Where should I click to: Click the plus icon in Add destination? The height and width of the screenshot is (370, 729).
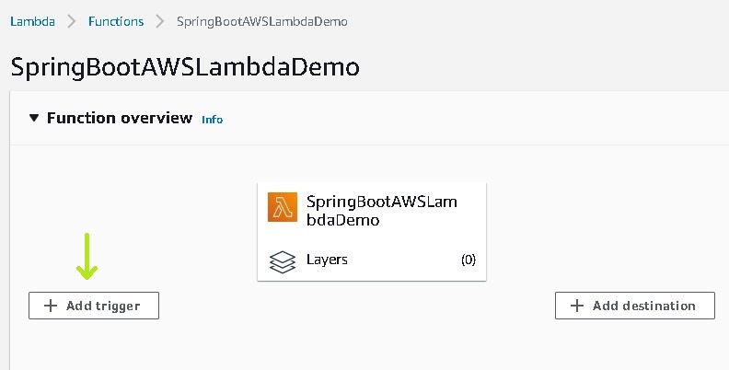pyautogui.click(x=576, y=306)
